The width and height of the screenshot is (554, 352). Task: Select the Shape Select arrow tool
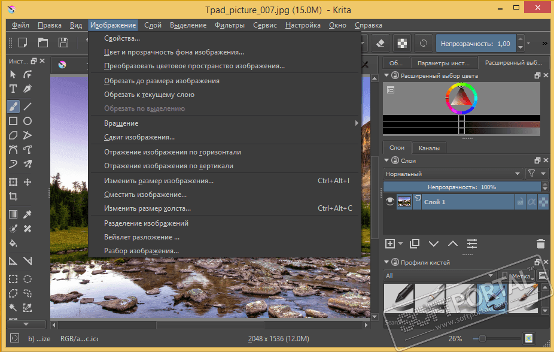pyautogui.click(x=13, y=74)
